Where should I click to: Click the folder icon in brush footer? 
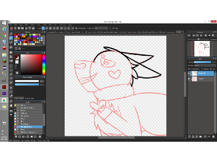click(32, 137)
